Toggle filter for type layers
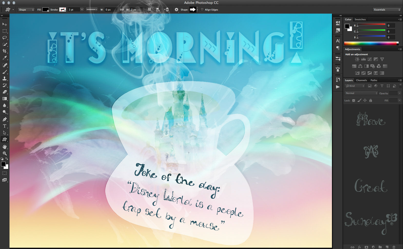The width and height of the screenshot is (403, 249). 382,86
